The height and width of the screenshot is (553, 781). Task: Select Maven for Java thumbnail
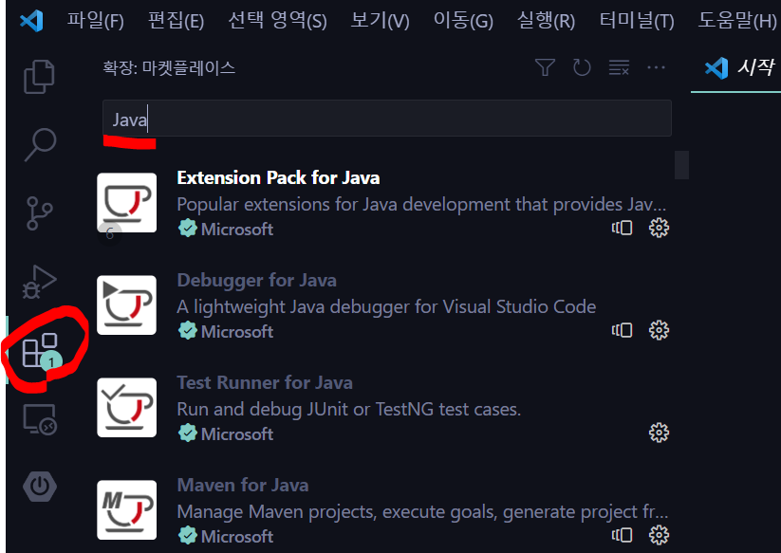pos(126,509)
